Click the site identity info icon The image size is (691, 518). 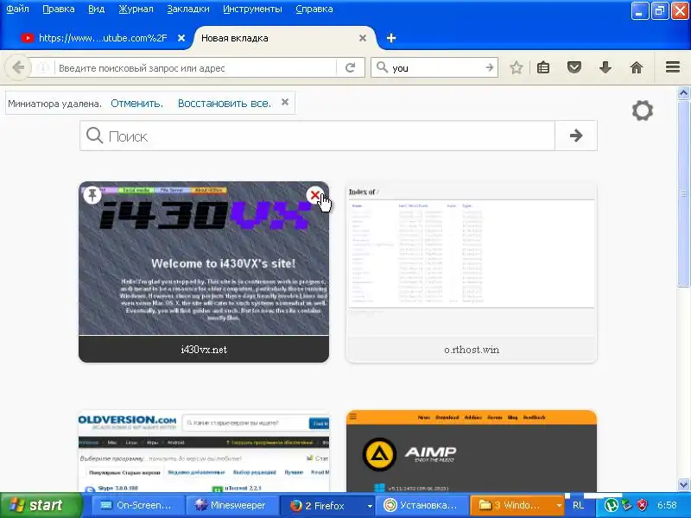pos(42,68)
